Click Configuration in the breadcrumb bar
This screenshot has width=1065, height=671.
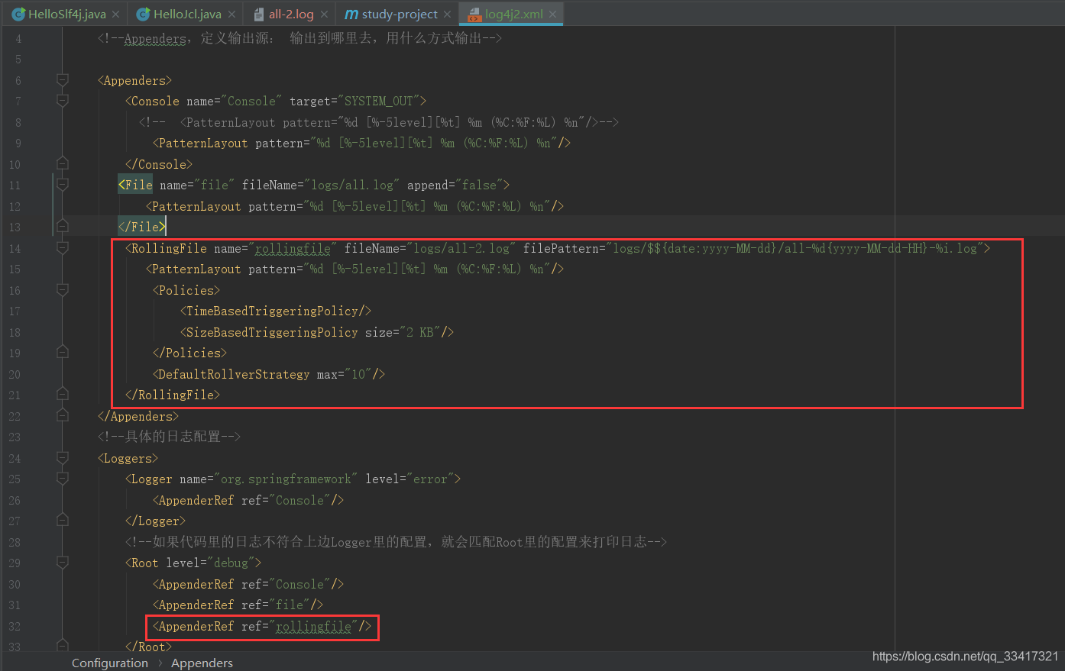(x=110, y=663)
